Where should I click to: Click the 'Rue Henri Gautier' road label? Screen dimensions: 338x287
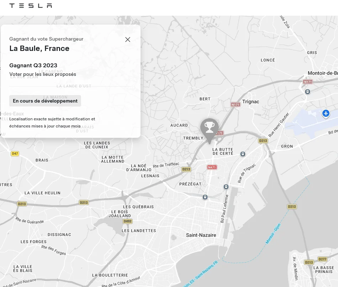[279, 125]
